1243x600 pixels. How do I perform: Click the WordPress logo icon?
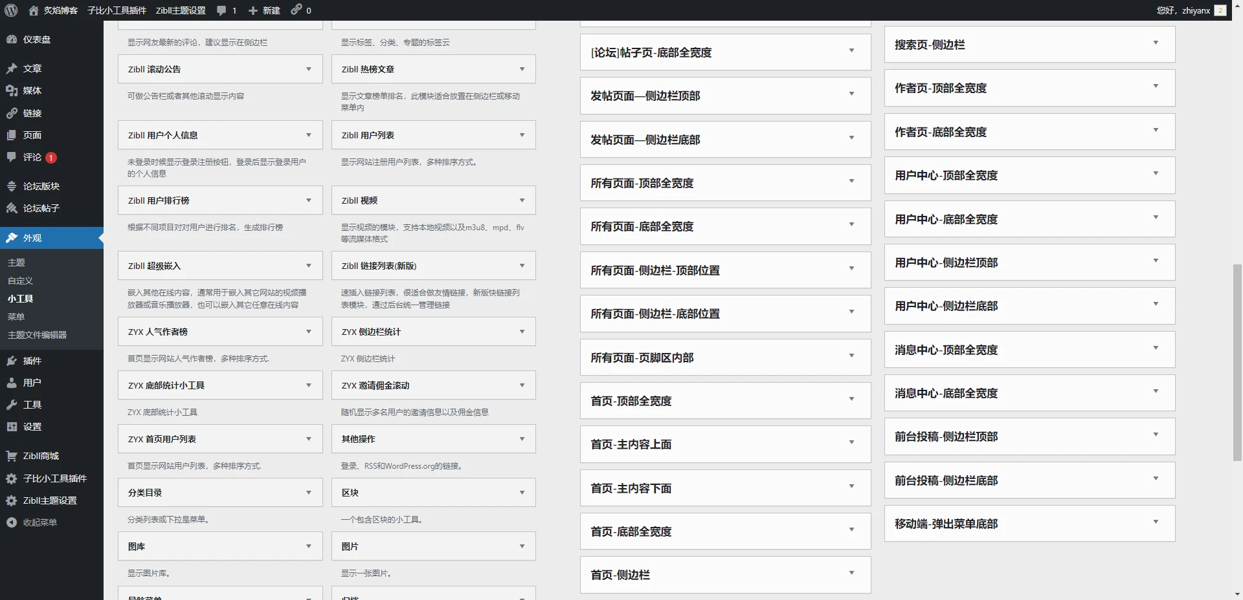(11, 10)
